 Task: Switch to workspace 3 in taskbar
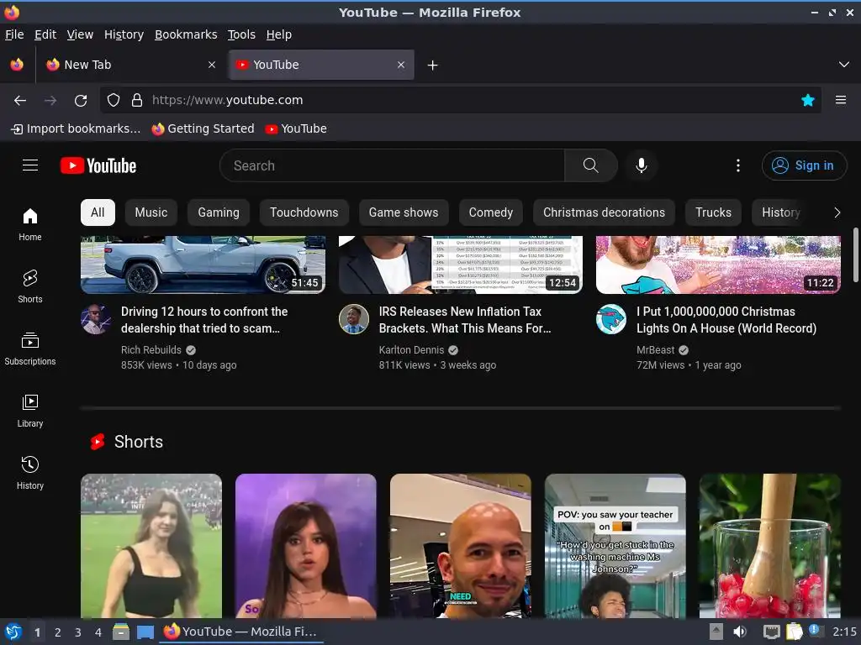point(78,632)
